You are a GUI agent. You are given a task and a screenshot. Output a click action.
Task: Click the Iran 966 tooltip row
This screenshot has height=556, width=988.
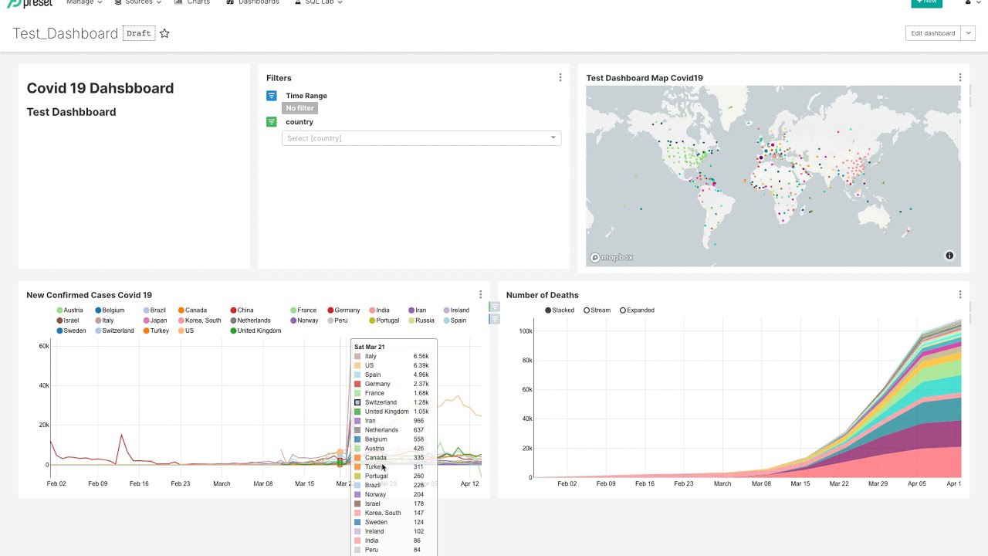coord(391,421)
